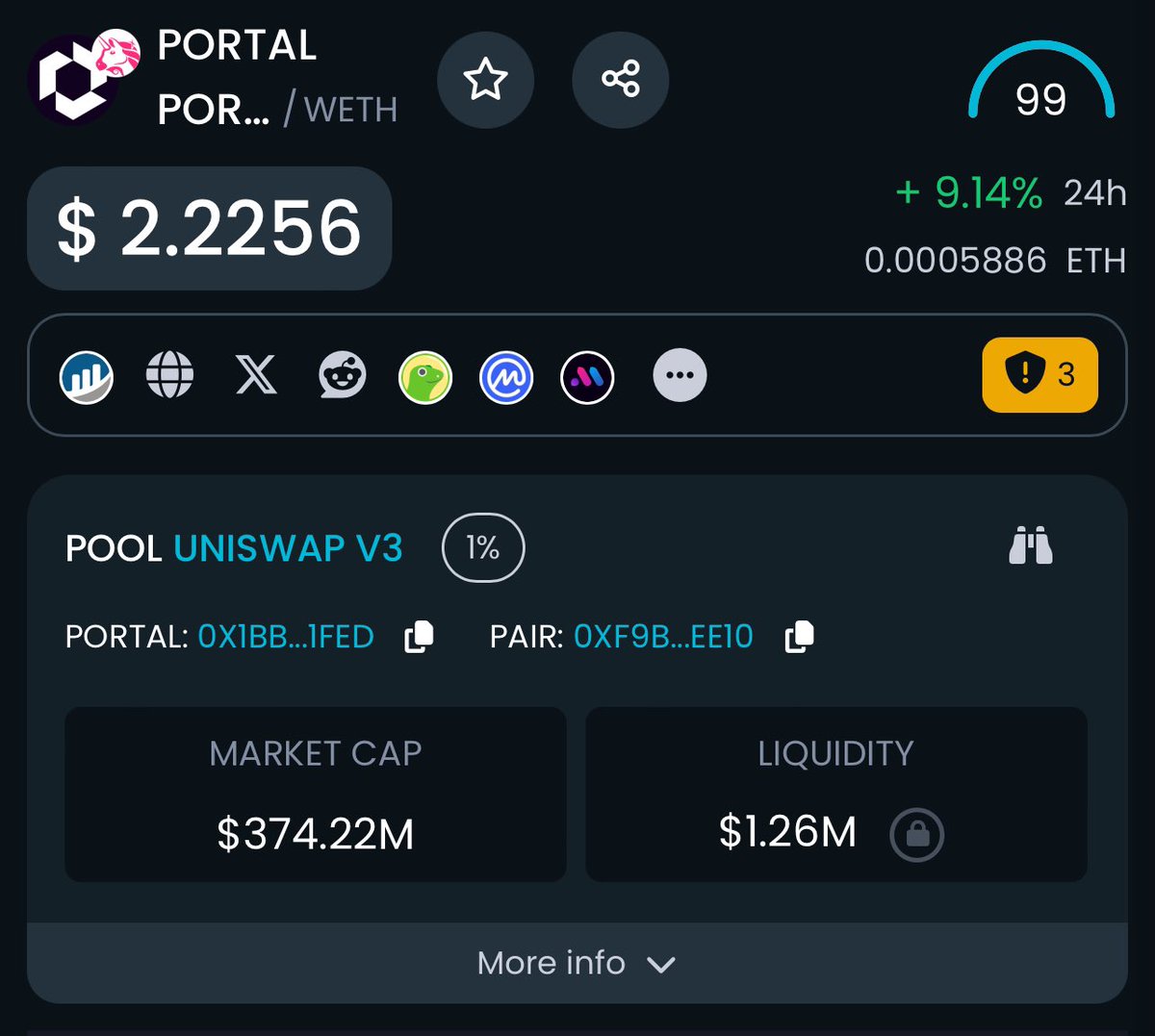Open the blue chart-bars social icon
The height and width of the screenshot is (1036, 1155).
tap(87, 375)
